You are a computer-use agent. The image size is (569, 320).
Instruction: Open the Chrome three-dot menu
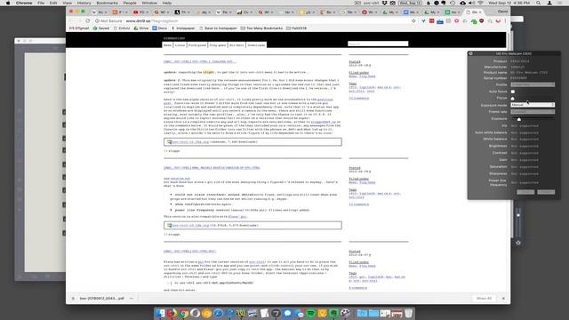coord(505,21)
